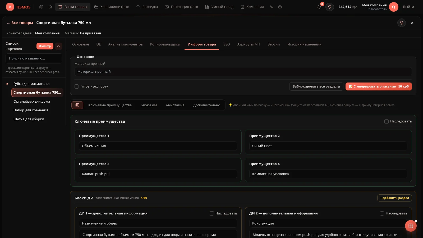Open the notifications bell
The height and width of the screenshot is (238, 423).
[319, 7]
